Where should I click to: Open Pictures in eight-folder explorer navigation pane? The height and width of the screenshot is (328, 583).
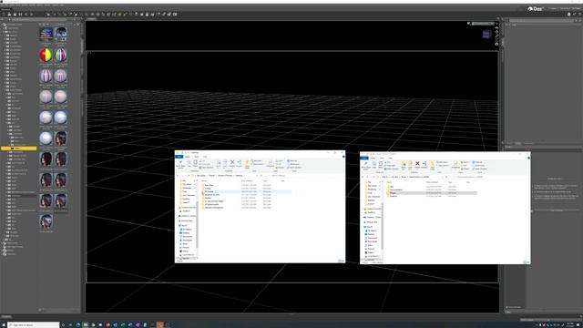184,247
